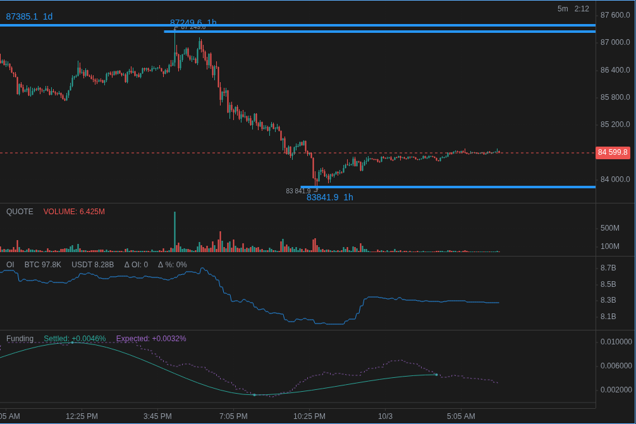Click 85 800.0 on the price axis
Image resolution: width=636 pixels, height=424 pixels.
[615, 97]
